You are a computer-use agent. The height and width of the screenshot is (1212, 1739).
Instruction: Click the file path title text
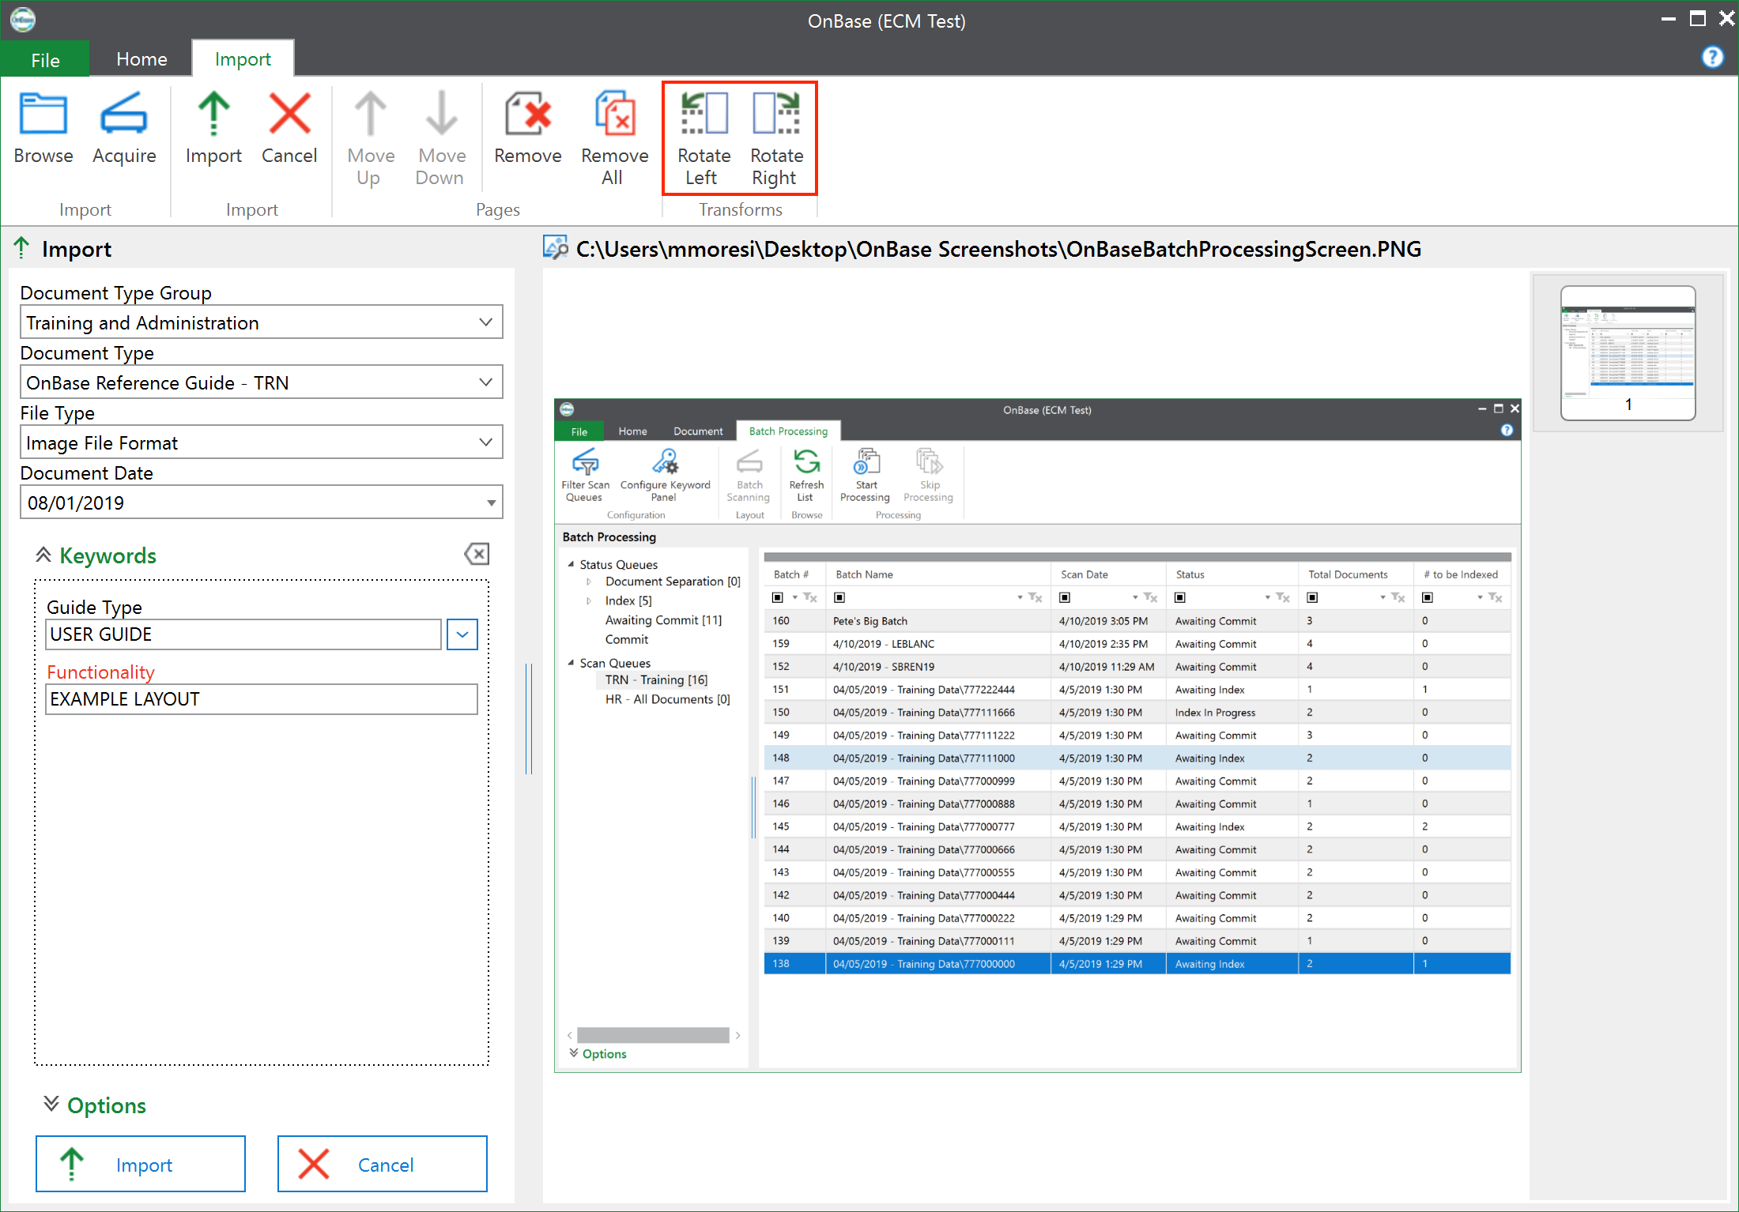tap(998, 249)
